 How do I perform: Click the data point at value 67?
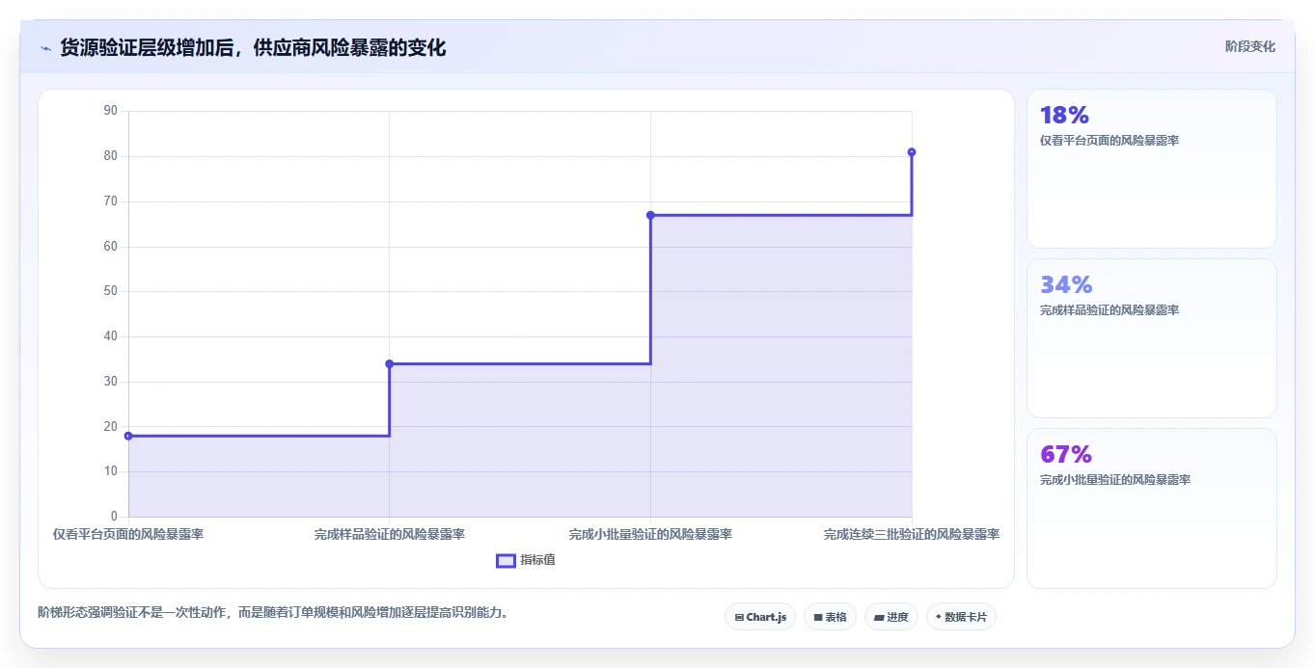650,215
